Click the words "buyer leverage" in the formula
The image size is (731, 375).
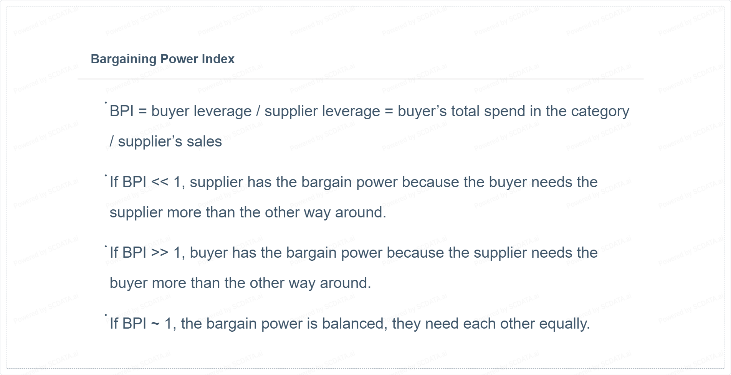tap(201, 111)
